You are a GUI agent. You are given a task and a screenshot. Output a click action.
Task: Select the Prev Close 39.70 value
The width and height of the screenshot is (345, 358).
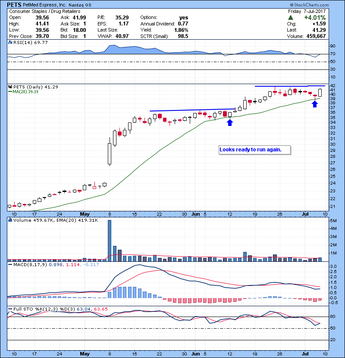pyautogui.click(x=42, y=36)
